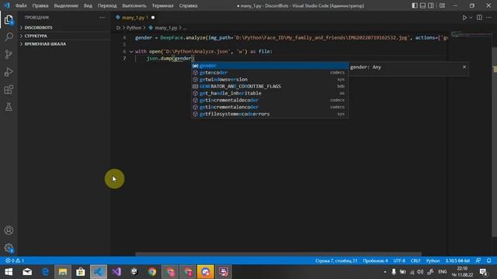
Task: Click line and column indicator Строка 7
Action: pos(336,260)
